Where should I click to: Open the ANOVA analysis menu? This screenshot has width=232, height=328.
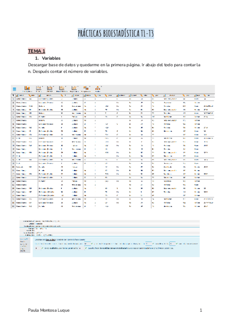[x=50, y=89]
